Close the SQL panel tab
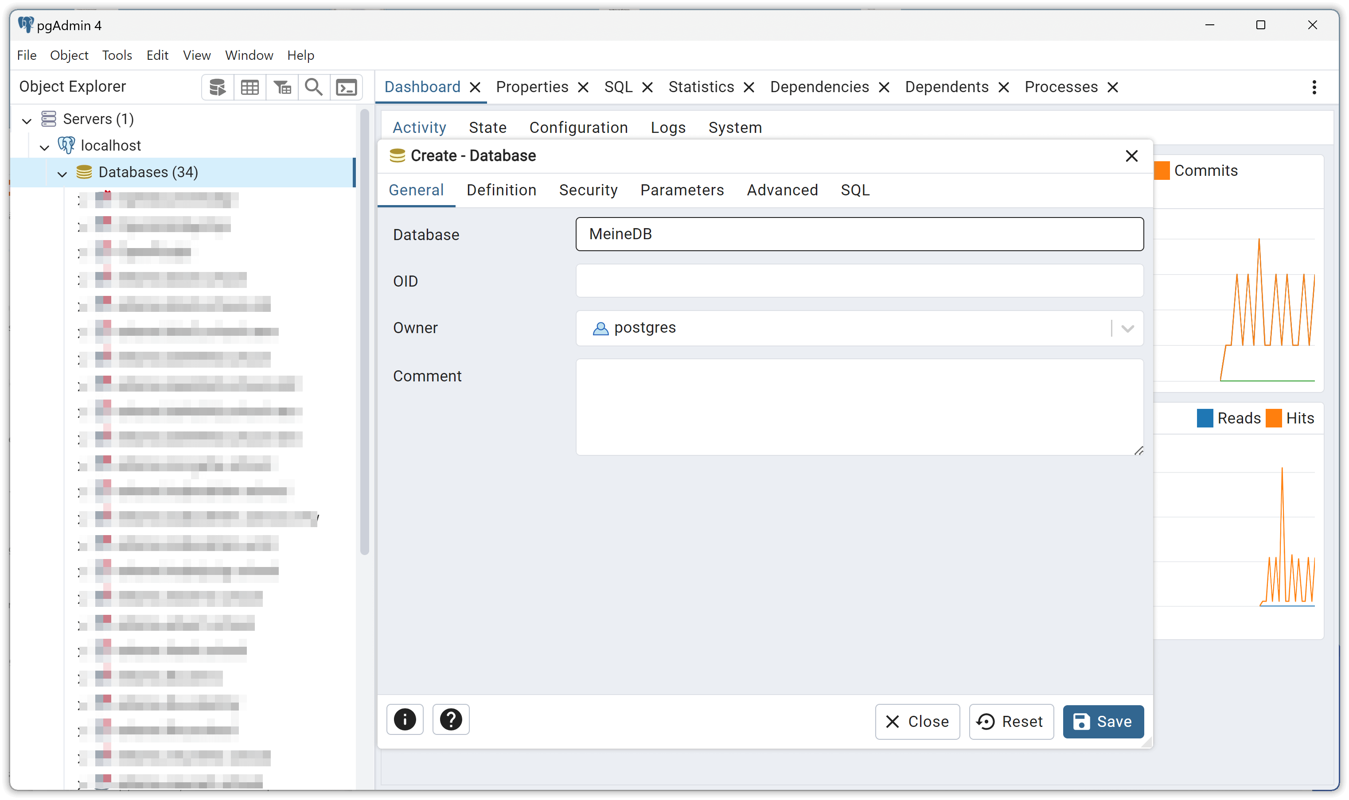The height and width of the screenshot is (800, 1349). click(647, 87)
